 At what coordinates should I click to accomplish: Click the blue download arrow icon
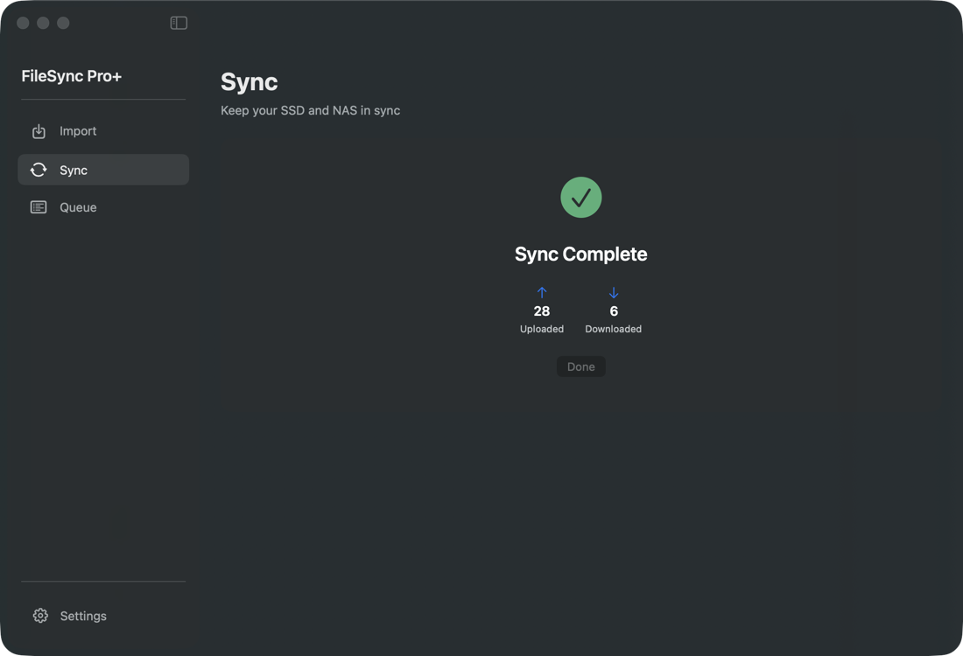[613, 292]
